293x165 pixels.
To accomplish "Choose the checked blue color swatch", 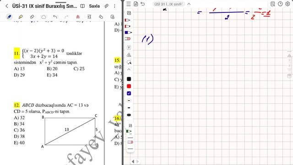I will point(129,93).
